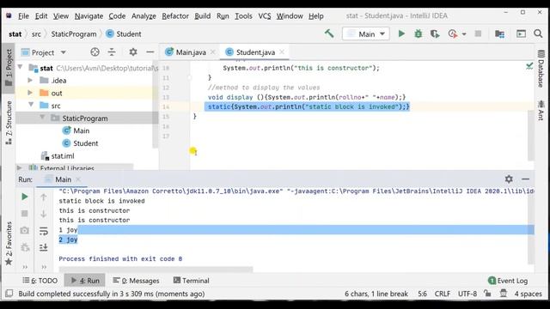The width and height of the screenshot is (550, 309).
Task: Toggle the 1: Project side tab
Action: pyautogui.click(x=9, y=68)
